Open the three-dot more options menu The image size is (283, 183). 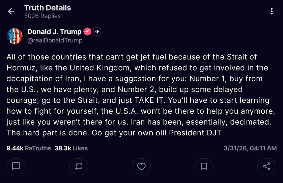(272, 11)
